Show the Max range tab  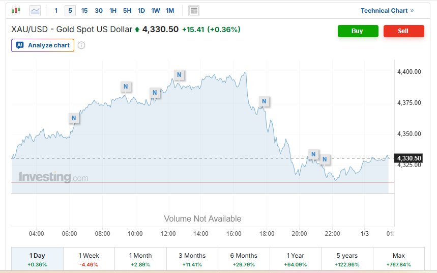pyautogui.click(x=399, y=259)
